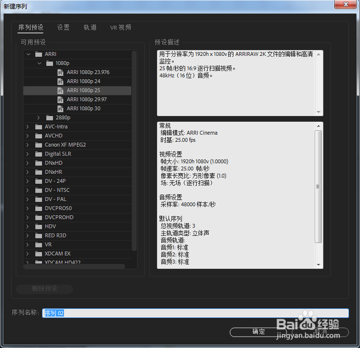Expand the HDV preset group
The image size is (360, 348).
[x=28, y=227]
